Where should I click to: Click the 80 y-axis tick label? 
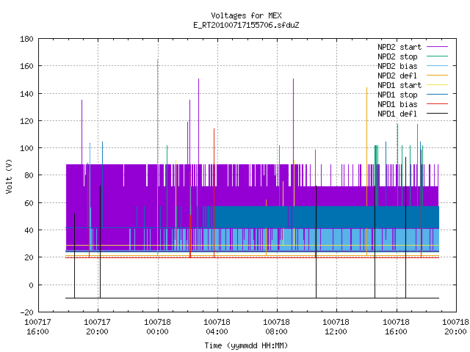pos(29,175)
